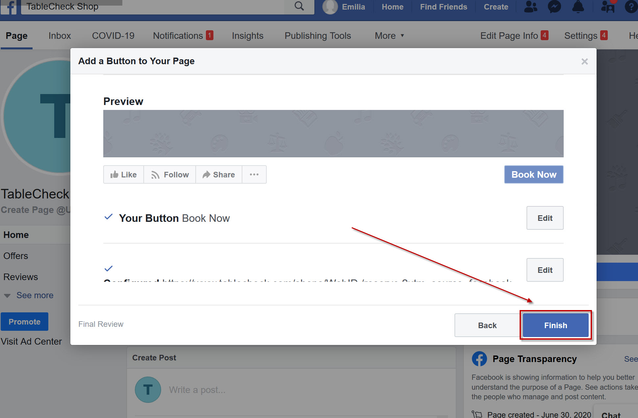Screen dimensions: 638x418
Task: Open the notifications bell icon
Action: coord(578,7)
